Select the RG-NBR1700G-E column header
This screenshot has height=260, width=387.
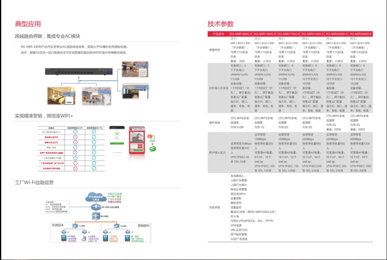(289, 34)
